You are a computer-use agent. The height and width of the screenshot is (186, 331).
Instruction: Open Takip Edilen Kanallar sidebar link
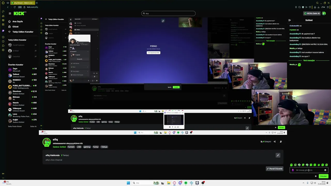tap(21, 32)
